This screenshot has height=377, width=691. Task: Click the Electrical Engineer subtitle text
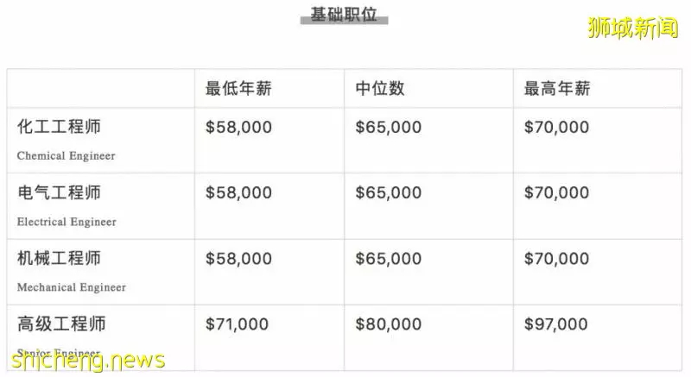[67, 222]
